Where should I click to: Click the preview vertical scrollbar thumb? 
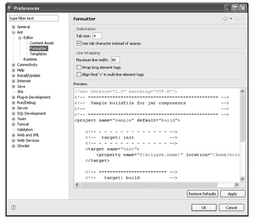coord(242,118)
